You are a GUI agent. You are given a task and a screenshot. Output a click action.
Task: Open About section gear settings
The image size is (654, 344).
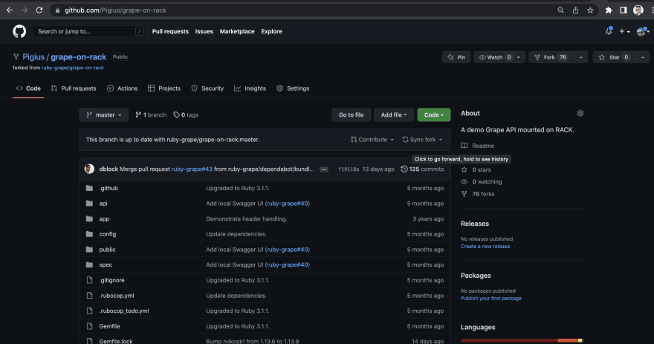coord(580,113)
